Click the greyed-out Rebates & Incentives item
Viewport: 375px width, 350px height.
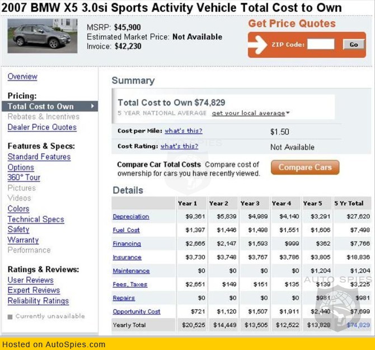(44, 116)
